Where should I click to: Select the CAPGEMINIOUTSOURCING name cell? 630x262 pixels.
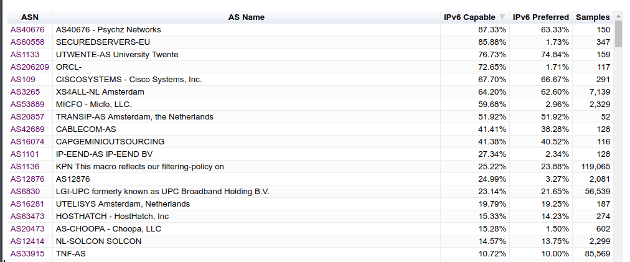pos(247,142)
